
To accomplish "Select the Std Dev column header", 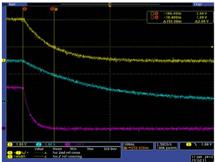I will pos(108,149).
